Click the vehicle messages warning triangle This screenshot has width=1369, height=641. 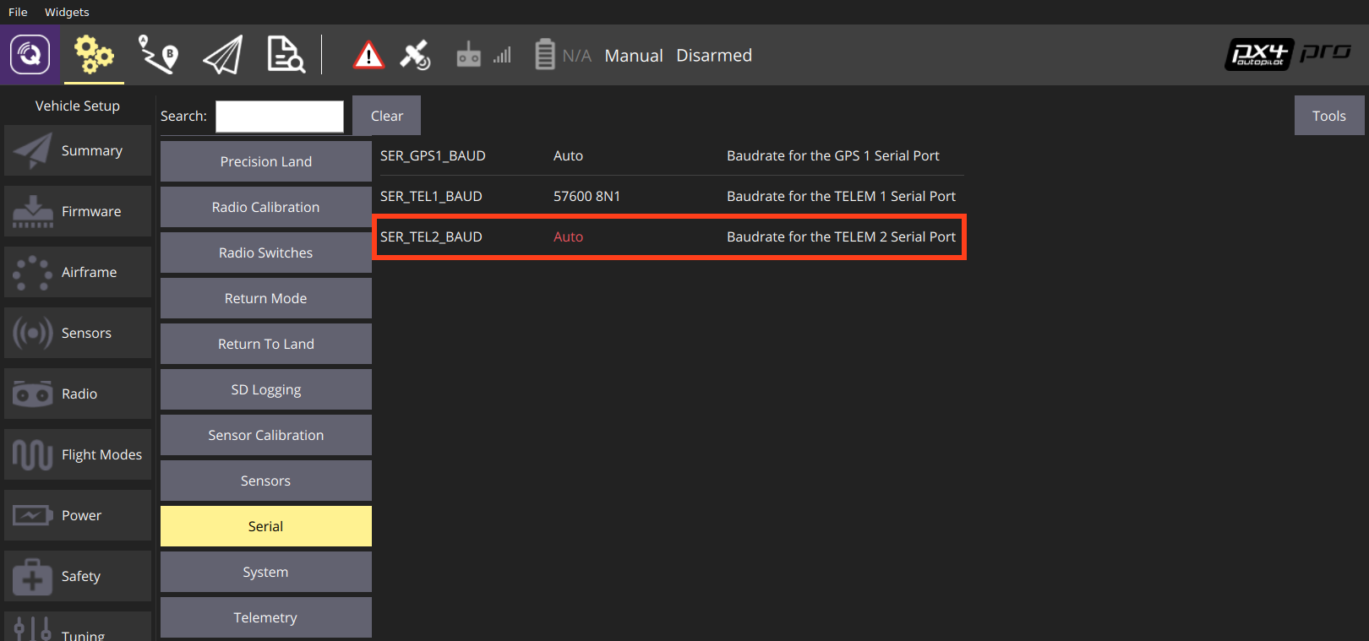(368, 56)
